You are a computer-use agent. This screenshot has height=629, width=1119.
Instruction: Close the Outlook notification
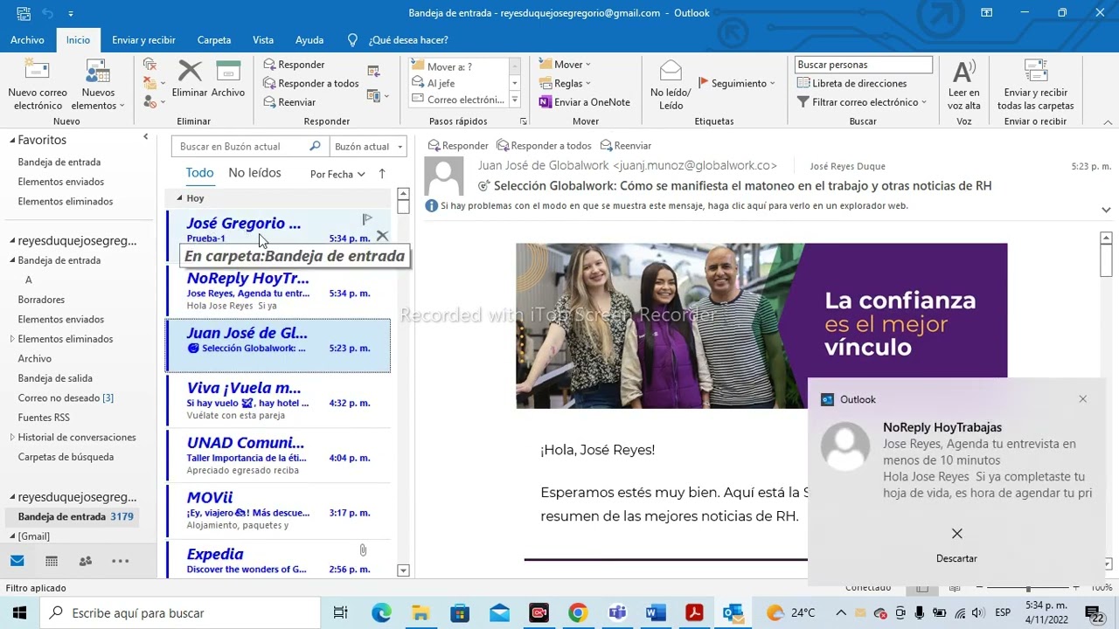(x=1082, y=399)
